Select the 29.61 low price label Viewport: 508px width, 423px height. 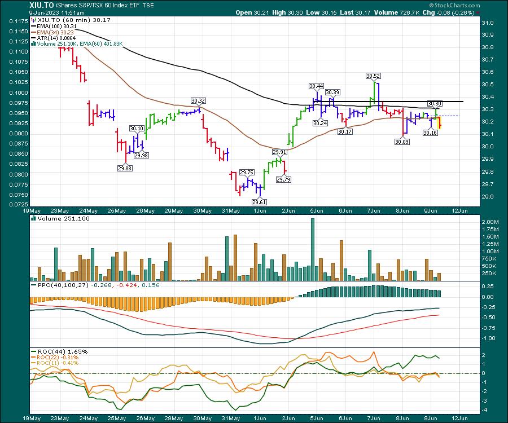pyautogui.click(x=259, y=202)
